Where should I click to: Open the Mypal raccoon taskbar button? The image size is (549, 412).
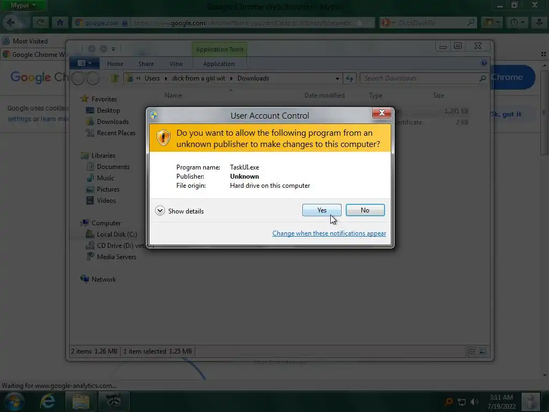click(x=114, y=401)
